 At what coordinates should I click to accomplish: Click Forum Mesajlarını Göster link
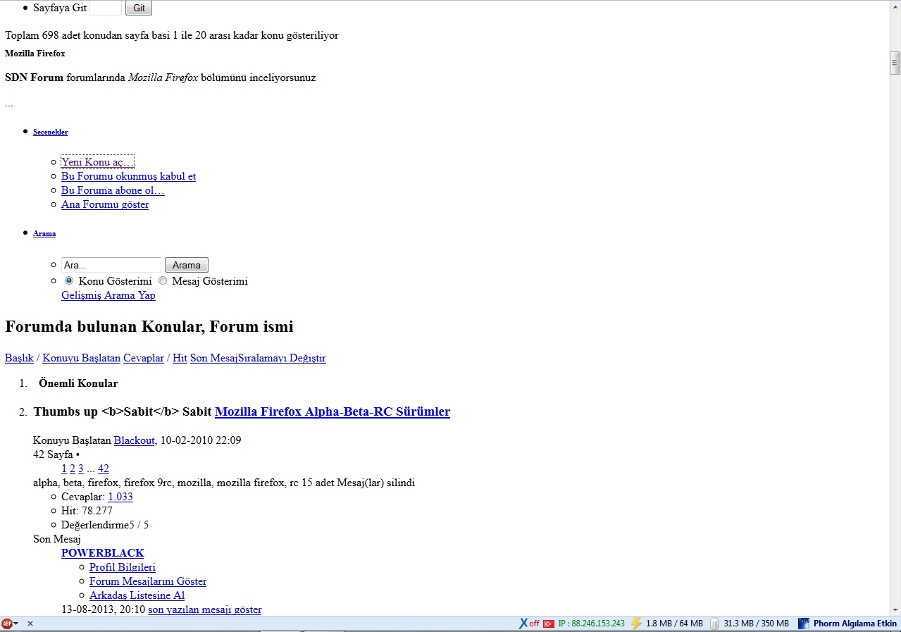[x=148, y=581]
